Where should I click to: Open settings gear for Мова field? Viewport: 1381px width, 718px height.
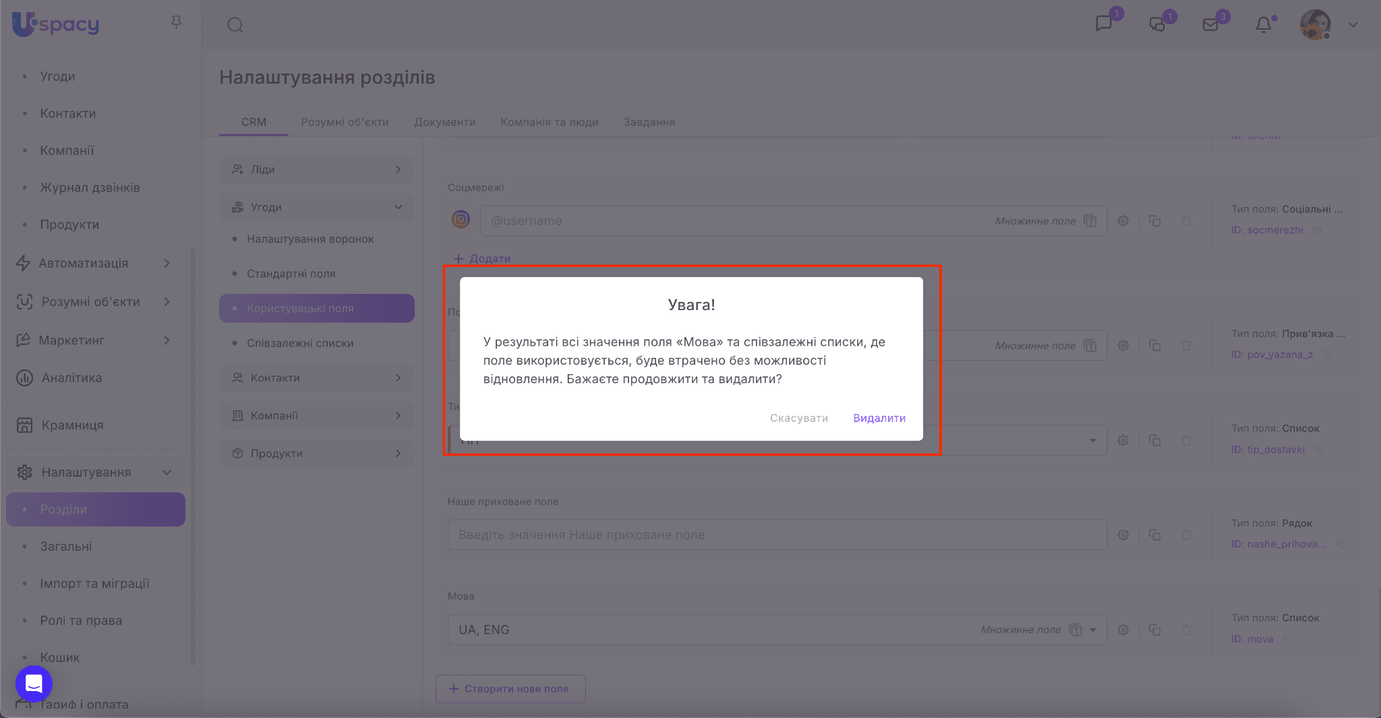tap(1123, 630)
